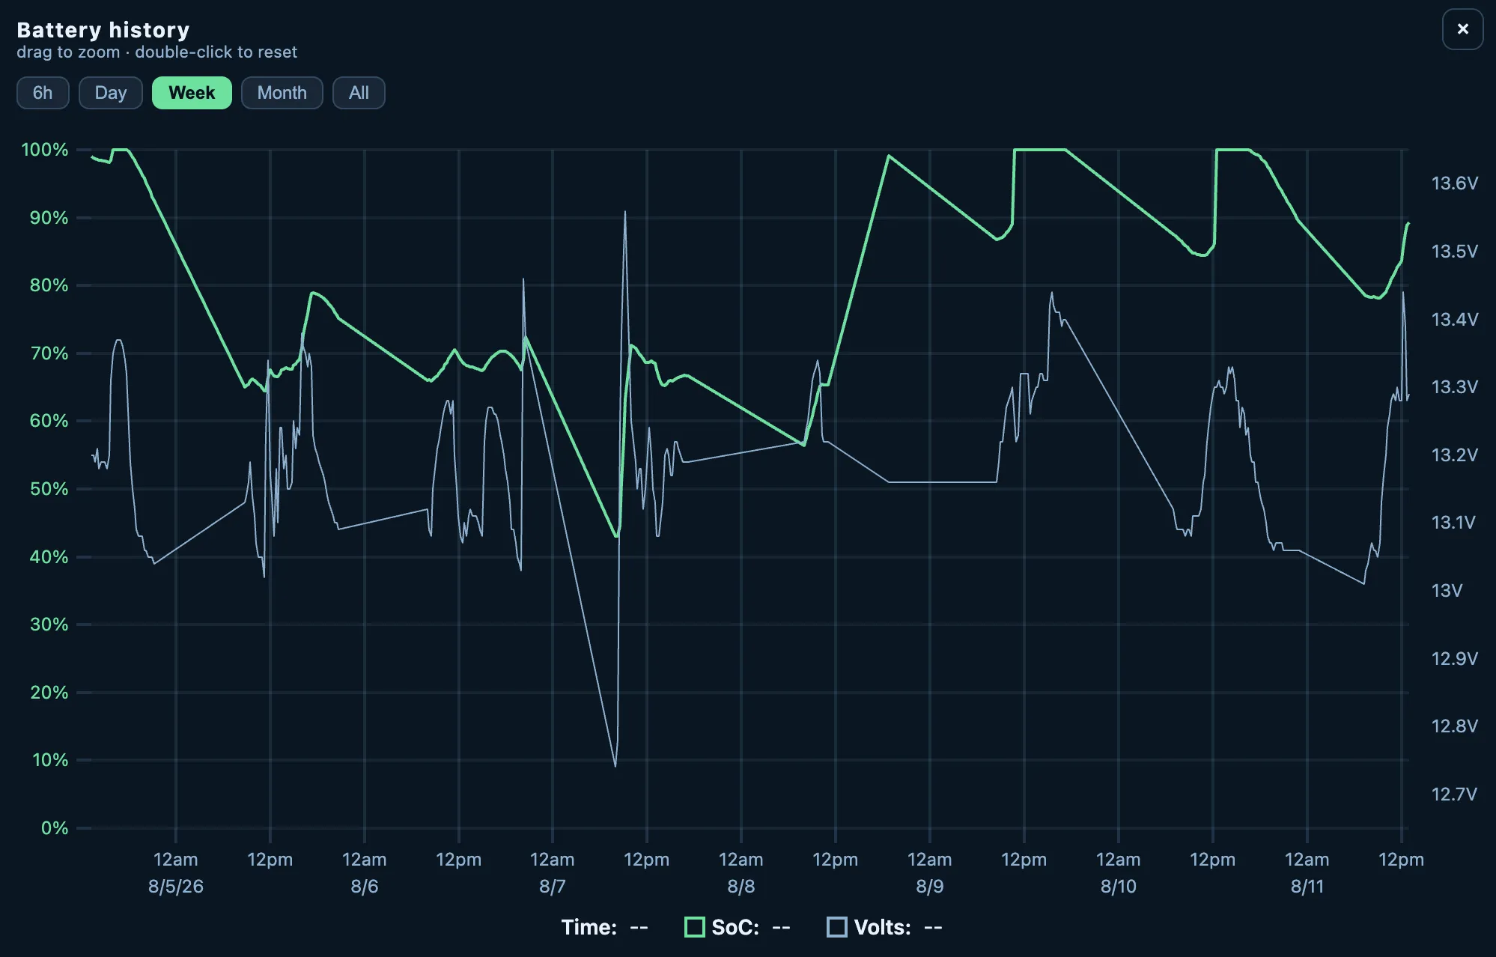Click the 90% axis label
Screen dimensions: 1496x957
[x=49, y=218]
